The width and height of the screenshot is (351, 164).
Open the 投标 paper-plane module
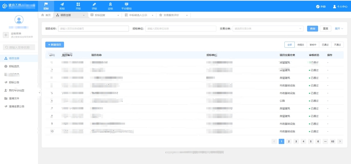pyautogui.click(x=62, y=6)
